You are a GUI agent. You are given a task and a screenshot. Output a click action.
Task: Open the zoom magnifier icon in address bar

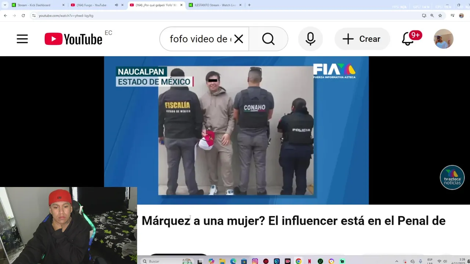tap(432, 15)
